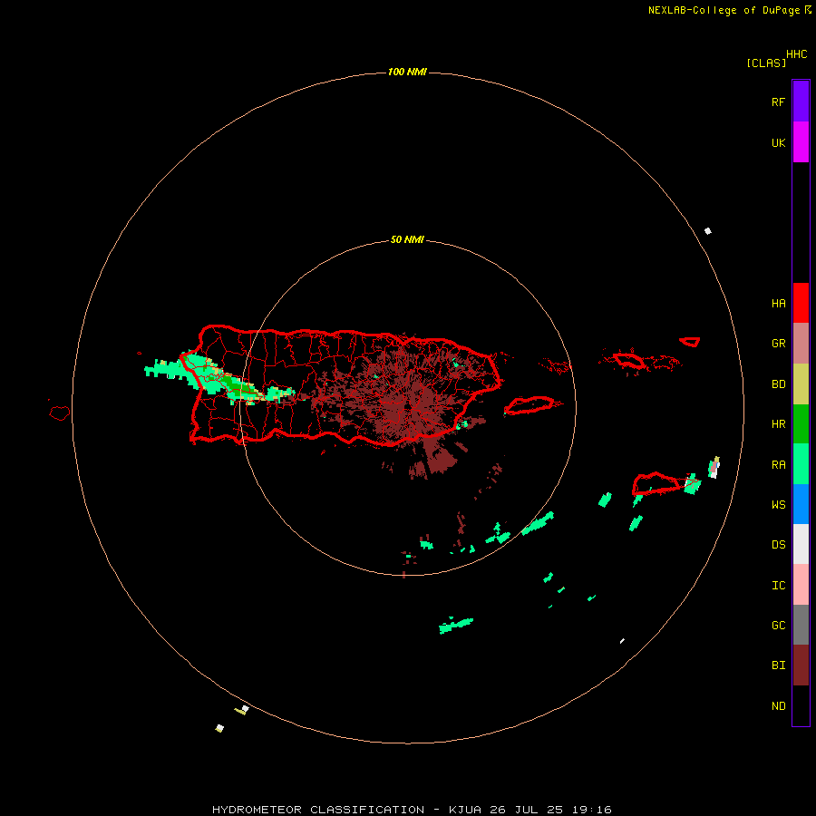This screenshot has height=816, width=816.
Task: Click the "BD" legend label
Action: tap(778, 384)
